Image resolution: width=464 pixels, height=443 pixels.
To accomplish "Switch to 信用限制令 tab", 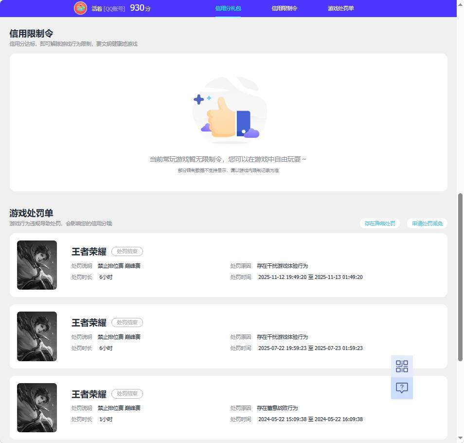I will point(285,8).
